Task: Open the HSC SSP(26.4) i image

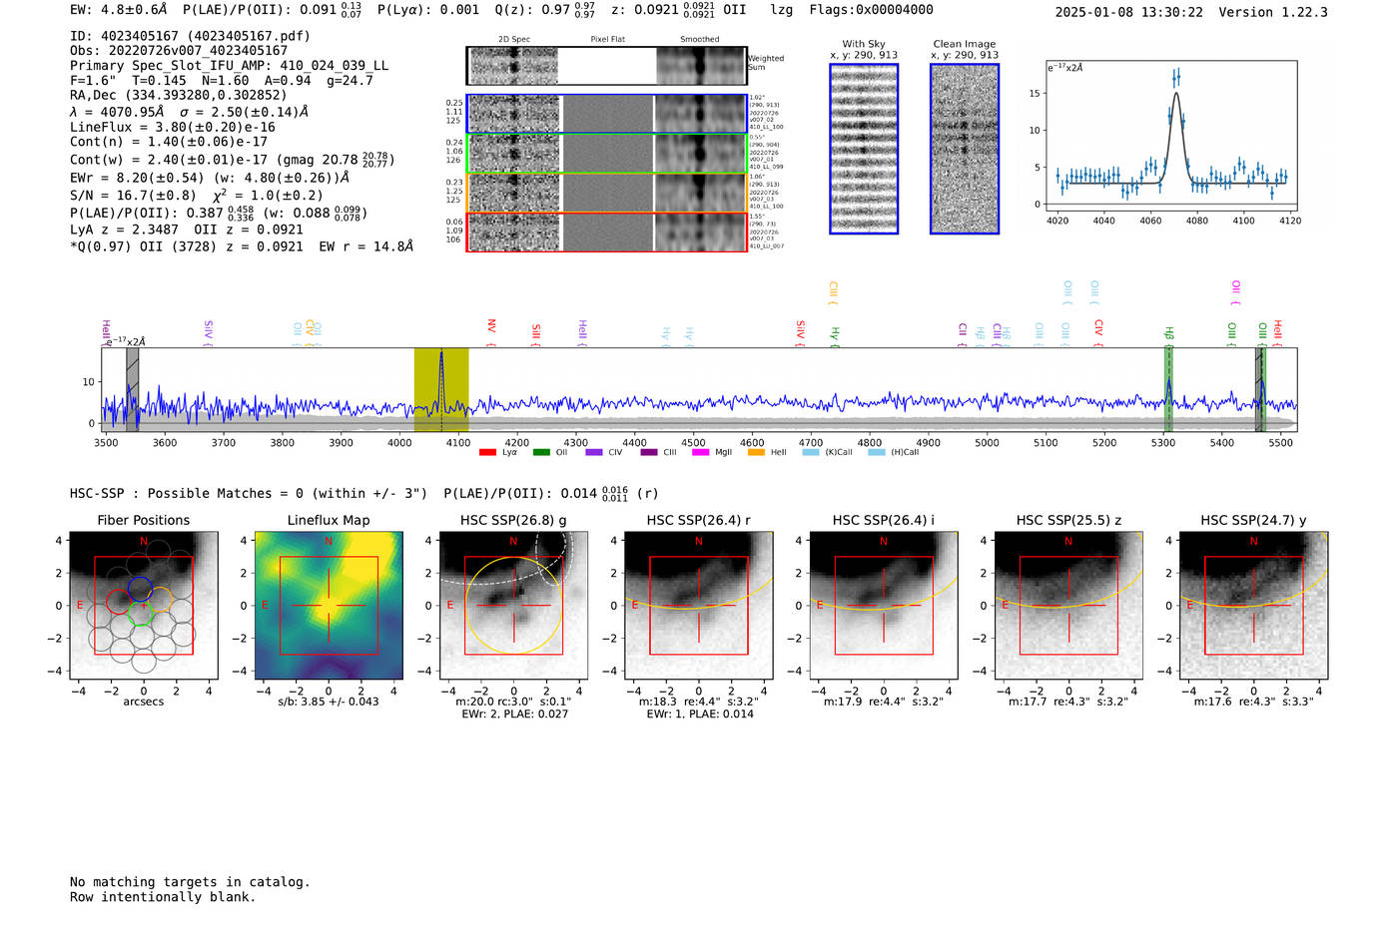Action: [884, 606]
